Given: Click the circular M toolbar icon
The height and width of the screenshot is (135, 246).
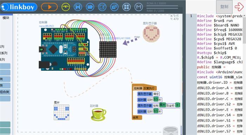Looking at the screenshot, I should click(139, 7).
